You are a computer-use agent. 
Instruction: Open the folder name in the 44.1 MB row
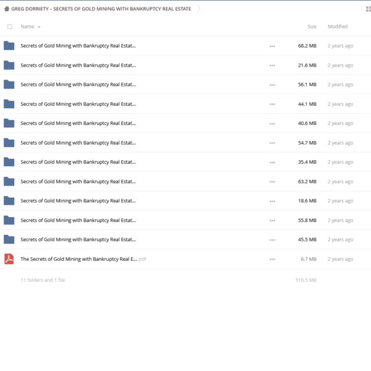click(78, 104)
